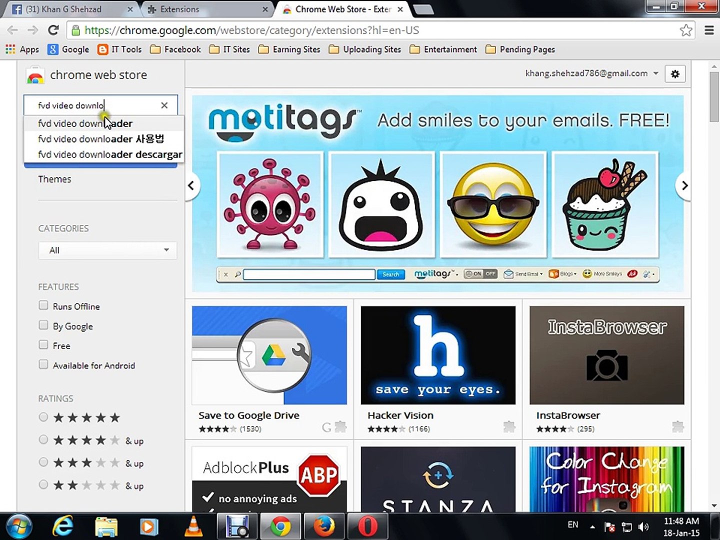The image size is (720, 540).
Task: Open the Earning Sites bookmarks folder
Action: tap(289, 49)
